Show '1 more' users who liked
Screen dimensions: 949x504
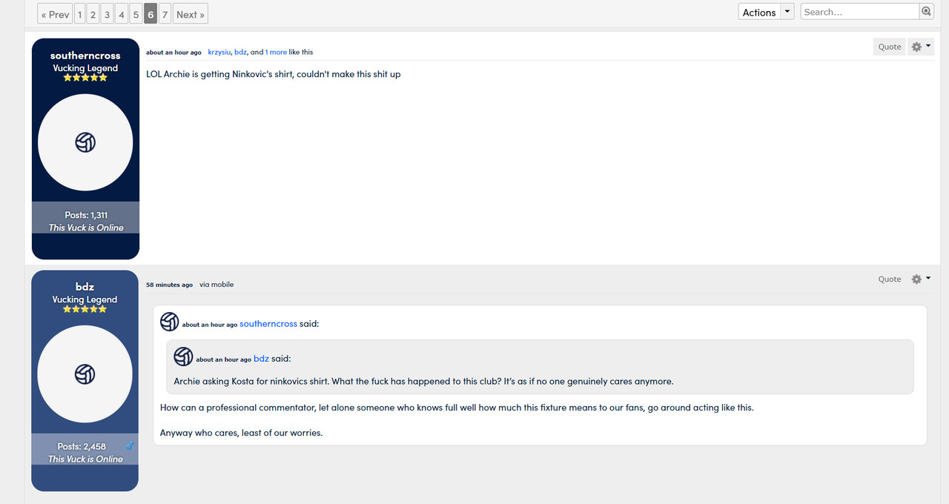[276, 52]
